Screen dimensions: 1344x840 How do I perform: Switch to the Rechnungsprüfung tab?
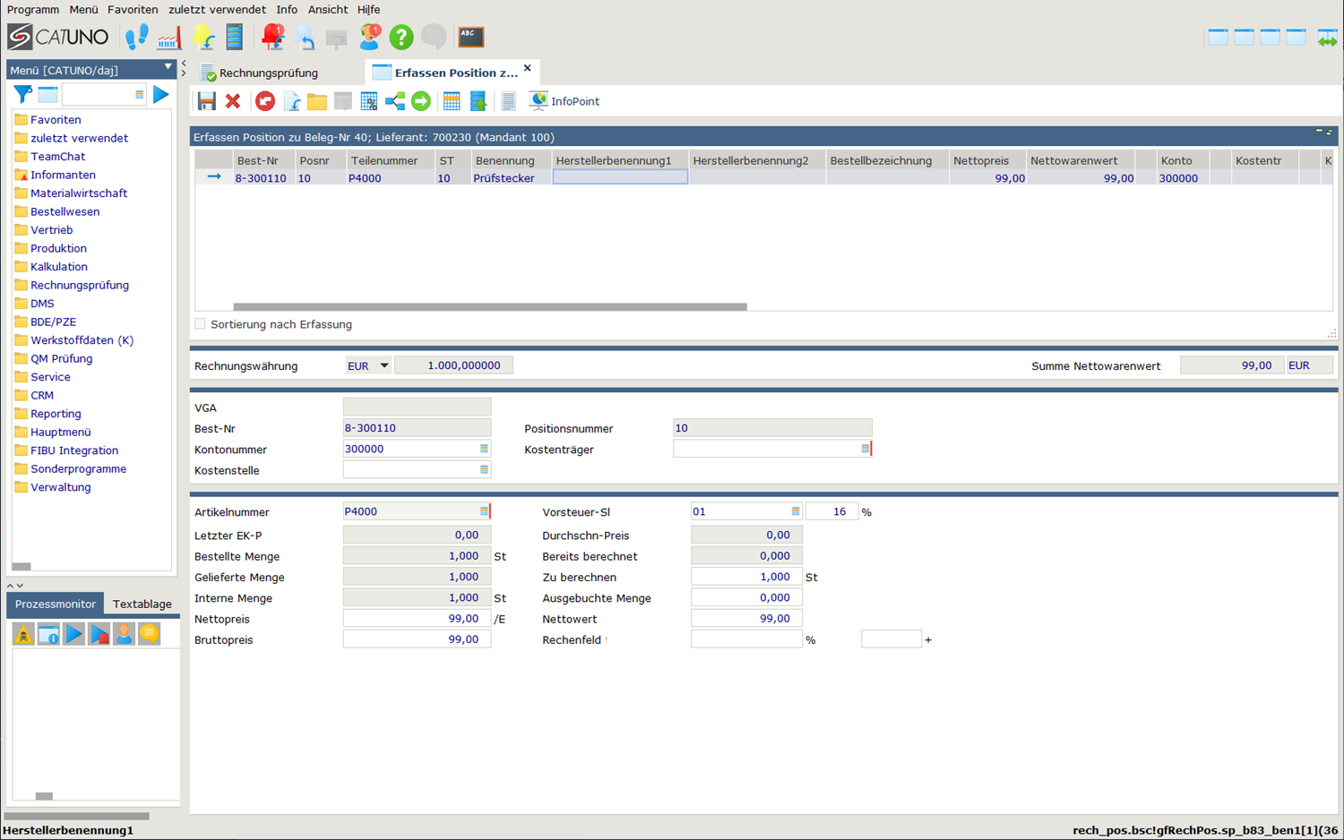click(x=268, y=73)
